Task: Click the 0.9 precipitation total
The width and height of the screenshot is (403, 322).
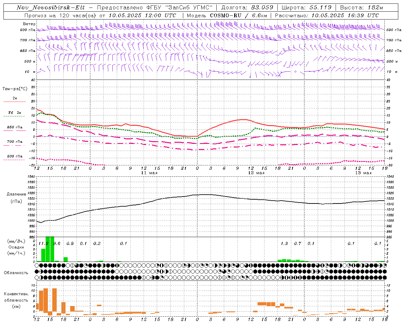Action: tap(70, 244)
